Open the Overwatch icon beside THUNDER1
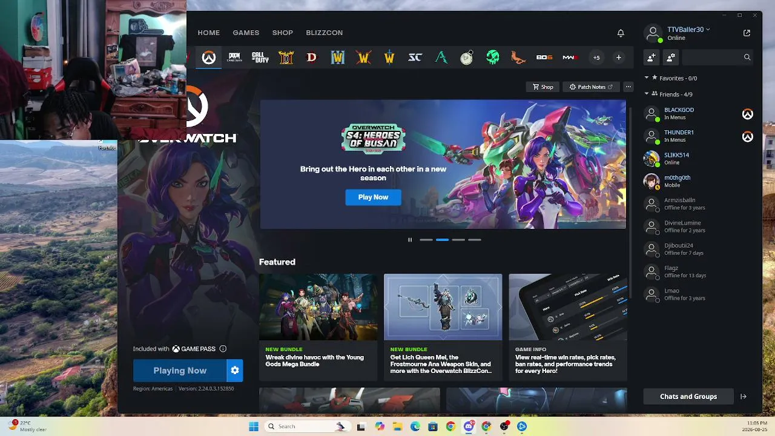The image size is (775, 436). [x=748, y=137]
